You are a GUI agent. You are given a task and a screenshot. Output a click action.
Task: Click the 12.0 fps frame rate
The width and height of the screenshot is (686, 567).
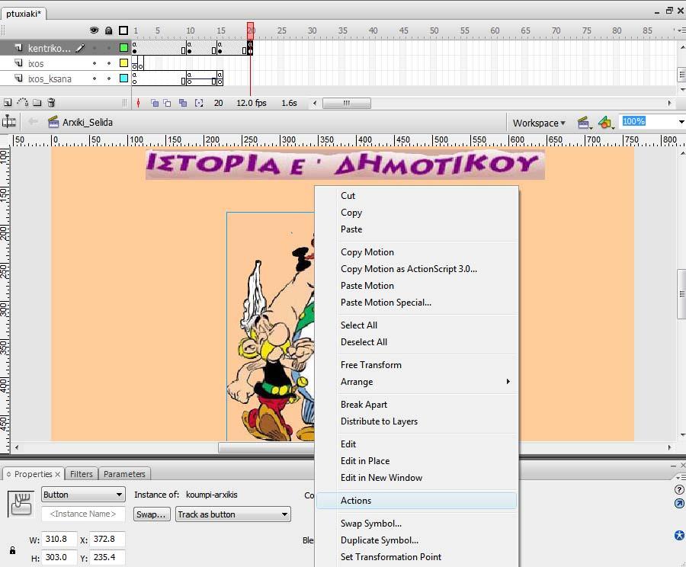(251, 103)
